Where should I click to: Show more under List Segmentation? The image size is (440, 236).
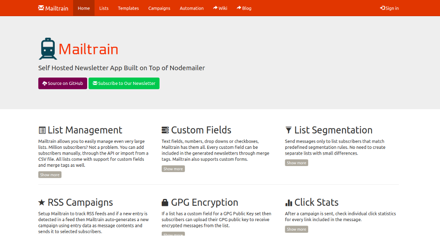coord(297,163)
